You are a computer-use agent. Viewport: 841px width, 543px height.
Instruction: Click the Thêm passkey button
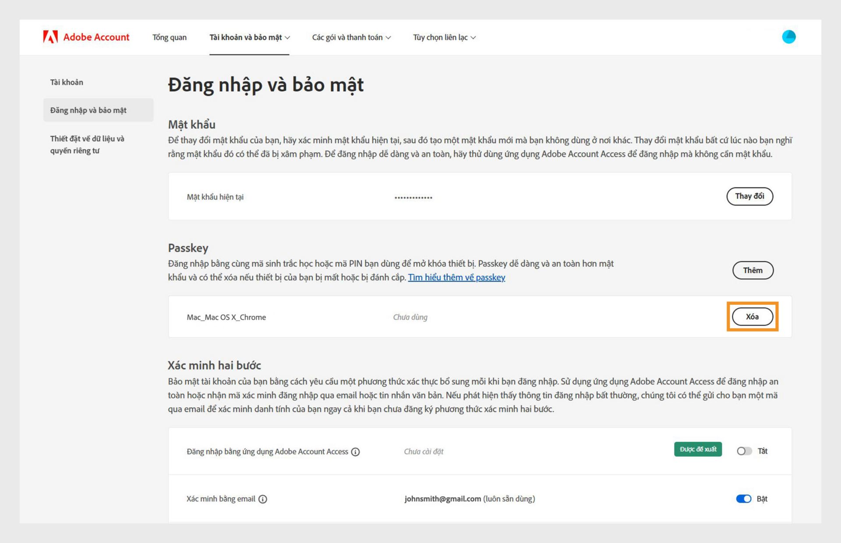pyautogui.click(x=753, y=270)
